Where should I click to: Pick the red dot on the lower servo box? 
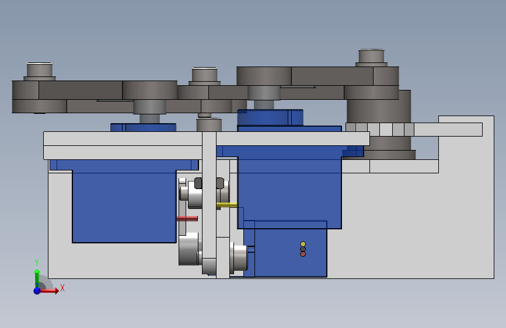[x=303, y=254]
